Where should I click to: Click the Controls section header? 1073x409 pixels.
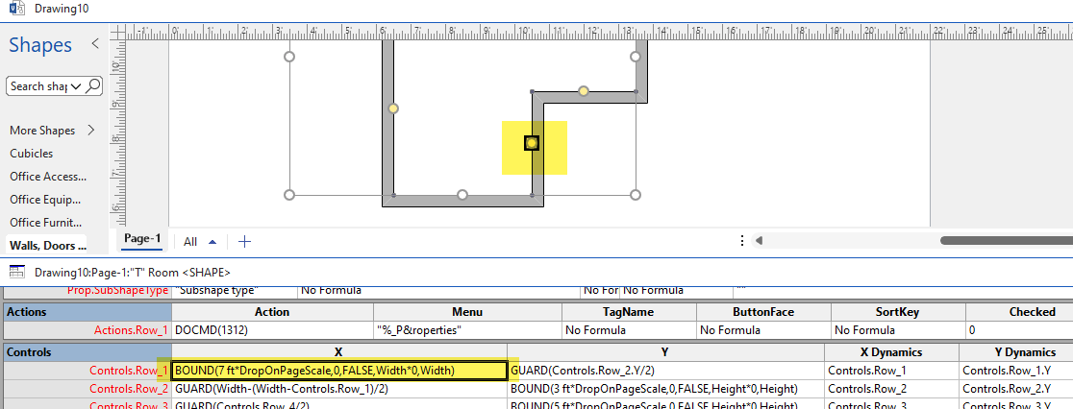pos(87,352)
